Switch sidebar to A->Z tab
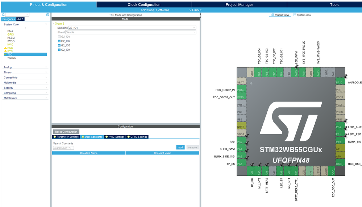Screen dimensions: 362x207 click(20, 19)
